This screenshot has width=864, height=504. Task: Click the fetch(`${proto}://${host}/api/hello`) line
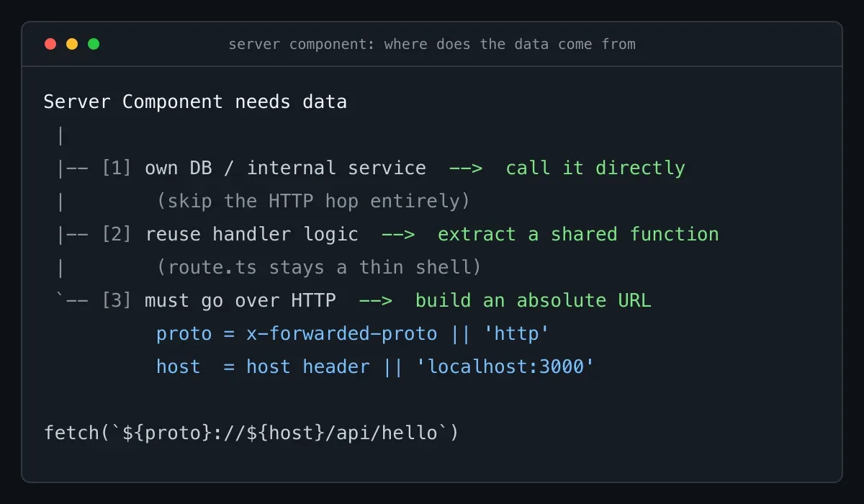[251, 433]
